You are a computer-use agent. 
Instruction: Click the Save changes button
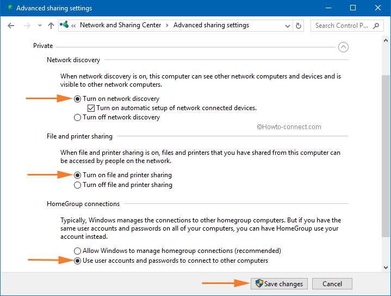pos(279,284)
